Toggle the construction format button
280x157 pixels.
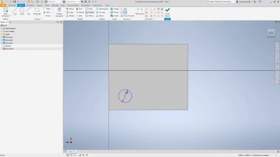click(122, 9)
